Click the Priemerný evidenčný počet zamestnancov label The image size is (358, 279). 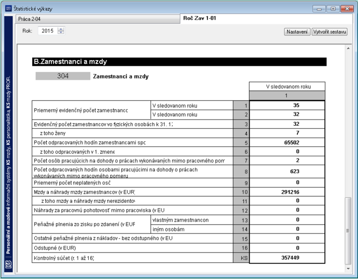coord(81,110)
